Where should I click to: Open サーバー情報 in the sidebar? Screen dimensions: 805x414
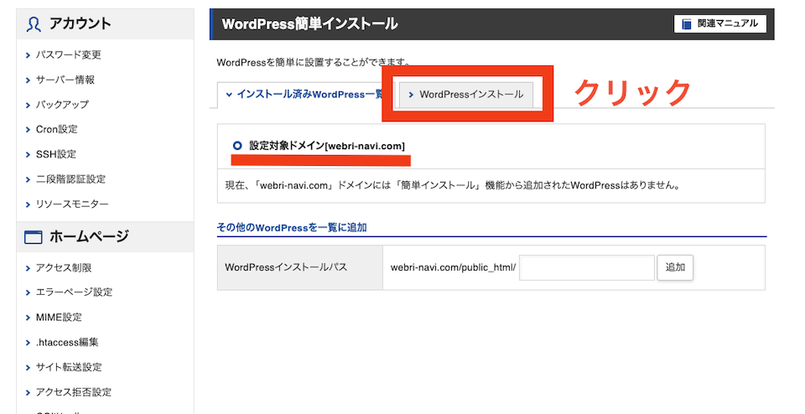pos(65,80)
